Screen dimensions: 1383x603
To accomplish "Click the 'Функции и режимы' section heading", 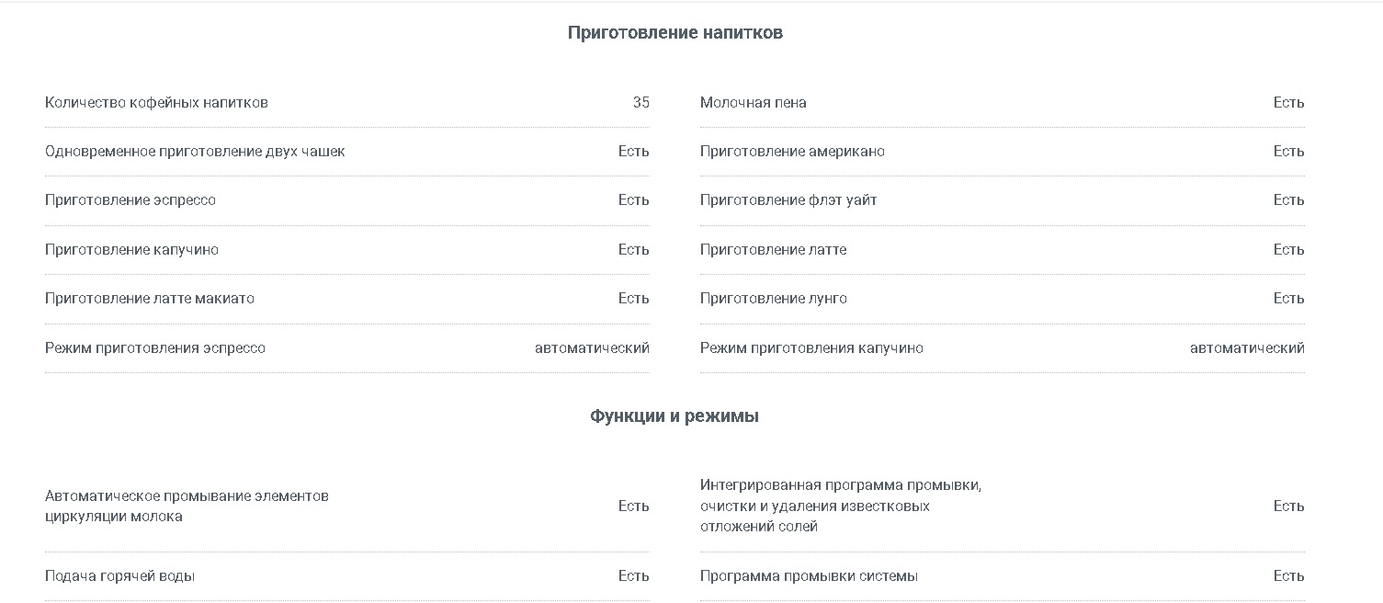I will 674,416.
